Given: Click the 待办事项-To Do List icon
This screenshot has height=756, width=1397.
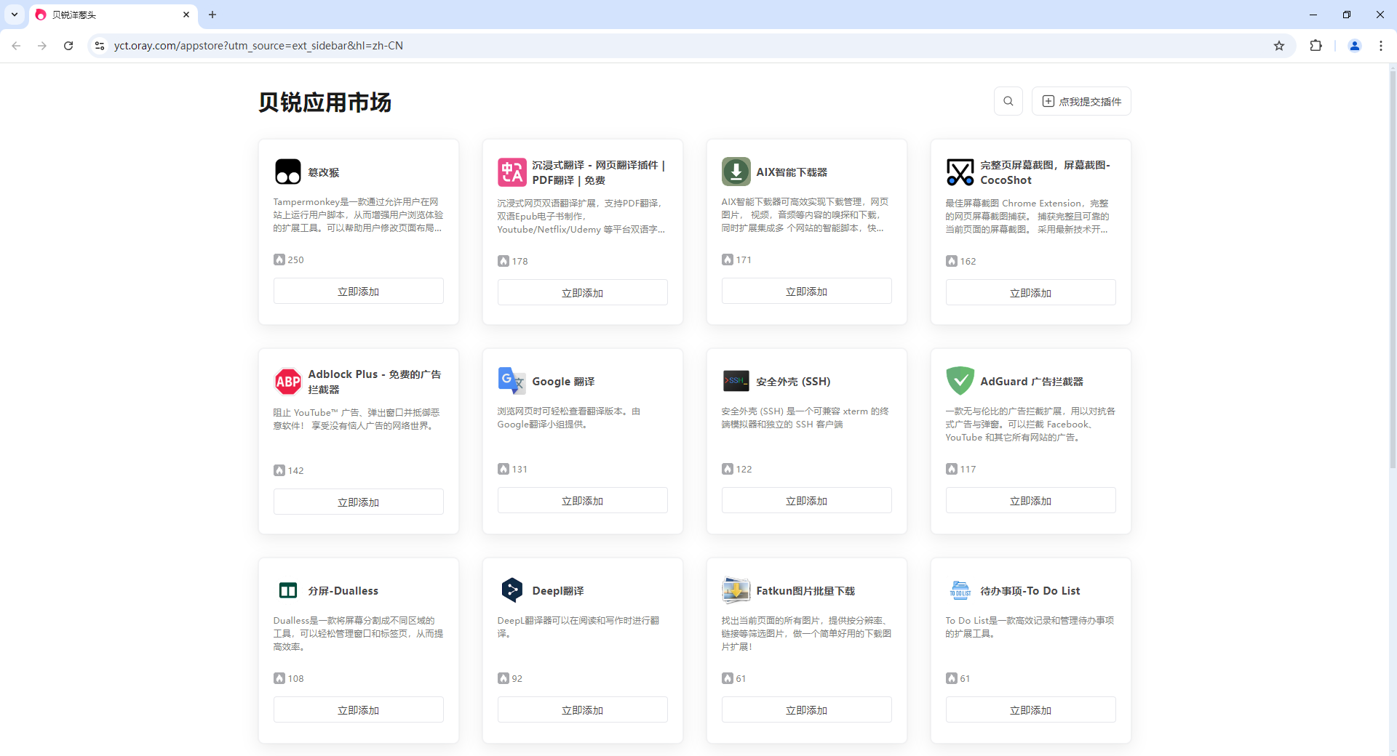Looking at the screenshot, I should click(960, 590).
